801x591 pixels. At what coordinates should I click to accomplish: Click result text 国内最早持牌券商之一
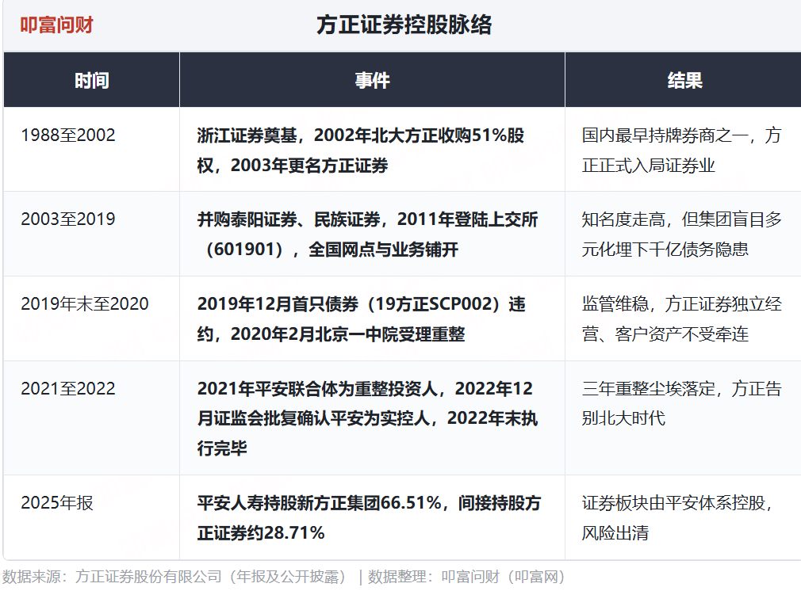click(665, 135)
